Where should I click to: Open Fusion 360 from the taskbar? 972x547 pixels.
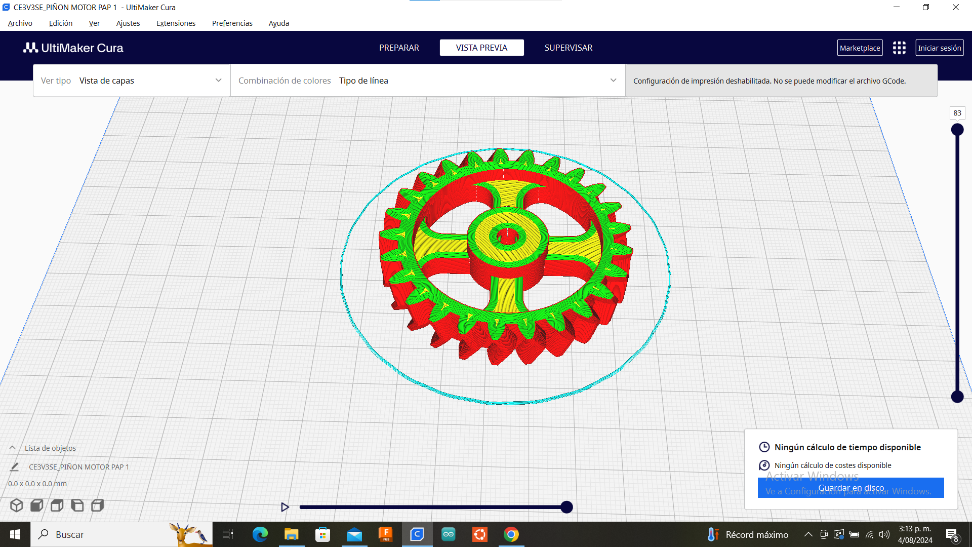coord(386,534)
